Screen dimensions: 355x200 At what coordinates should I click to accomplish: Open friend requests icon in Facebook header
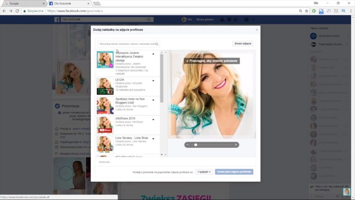point(222,20)
